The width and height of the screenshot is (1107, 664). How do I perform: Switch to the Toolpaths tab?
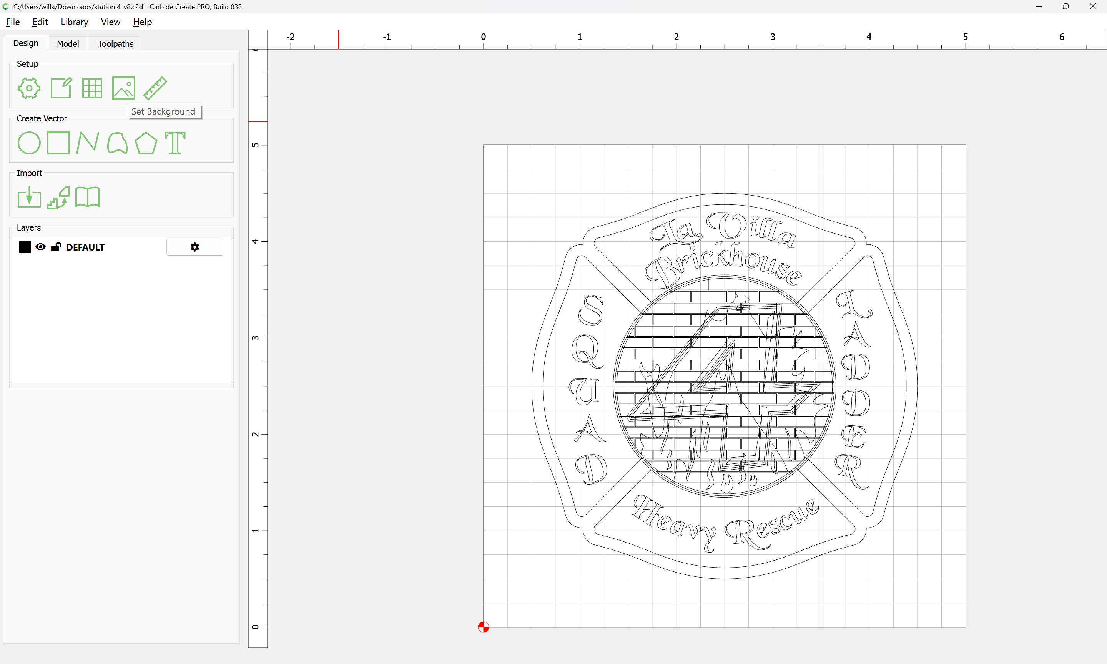pyautogui.click(x=115, y=44)
